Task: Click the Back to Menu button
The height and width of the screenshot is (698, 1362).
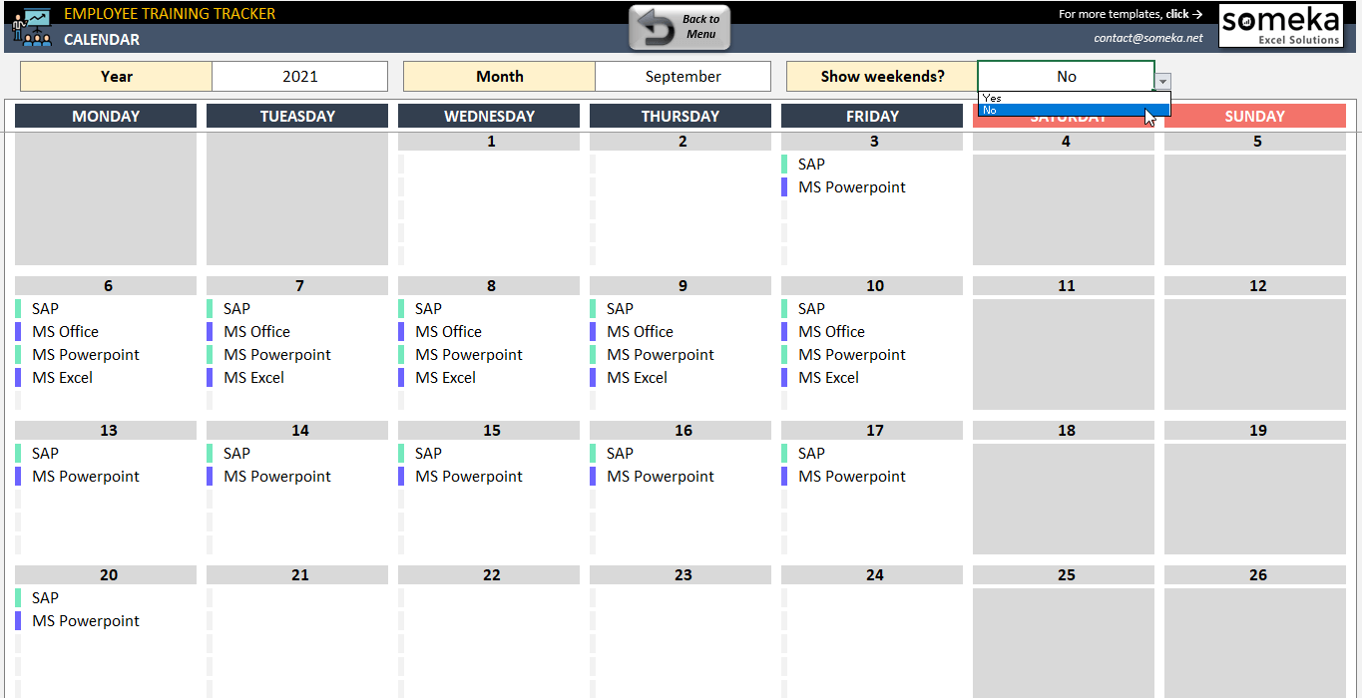Action: coord(680,27)
